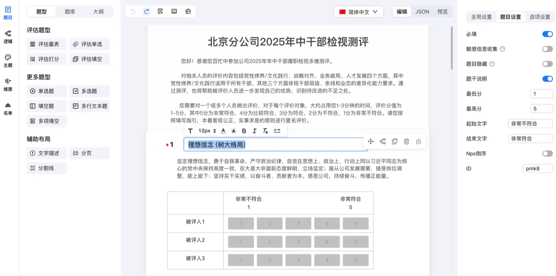Open the 题库 tab in the left panel
Viewport: 556px width, 276px height.
pyautogui.click(x=70, y=12)
